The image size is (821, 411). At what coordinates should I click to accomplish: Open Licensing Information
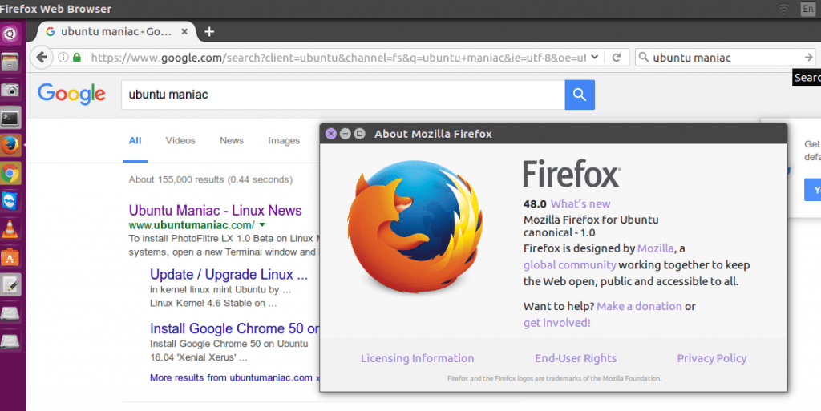click(x=417, y=358)
